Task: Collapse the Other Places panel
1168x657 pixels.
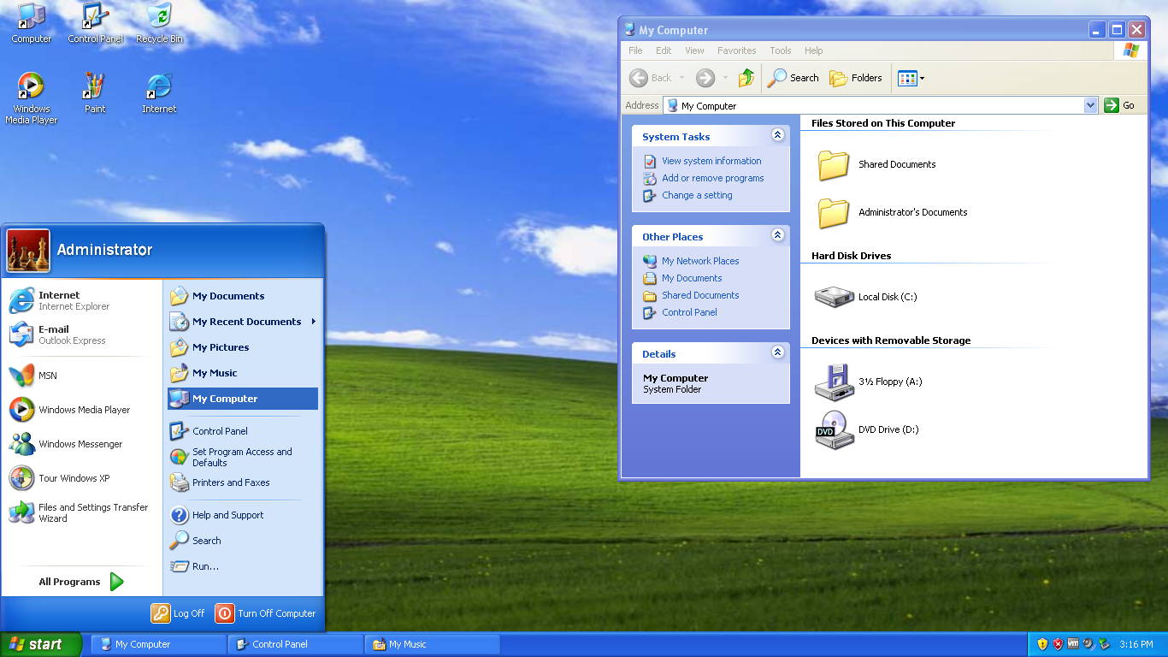Action: (x=777, y=235)
